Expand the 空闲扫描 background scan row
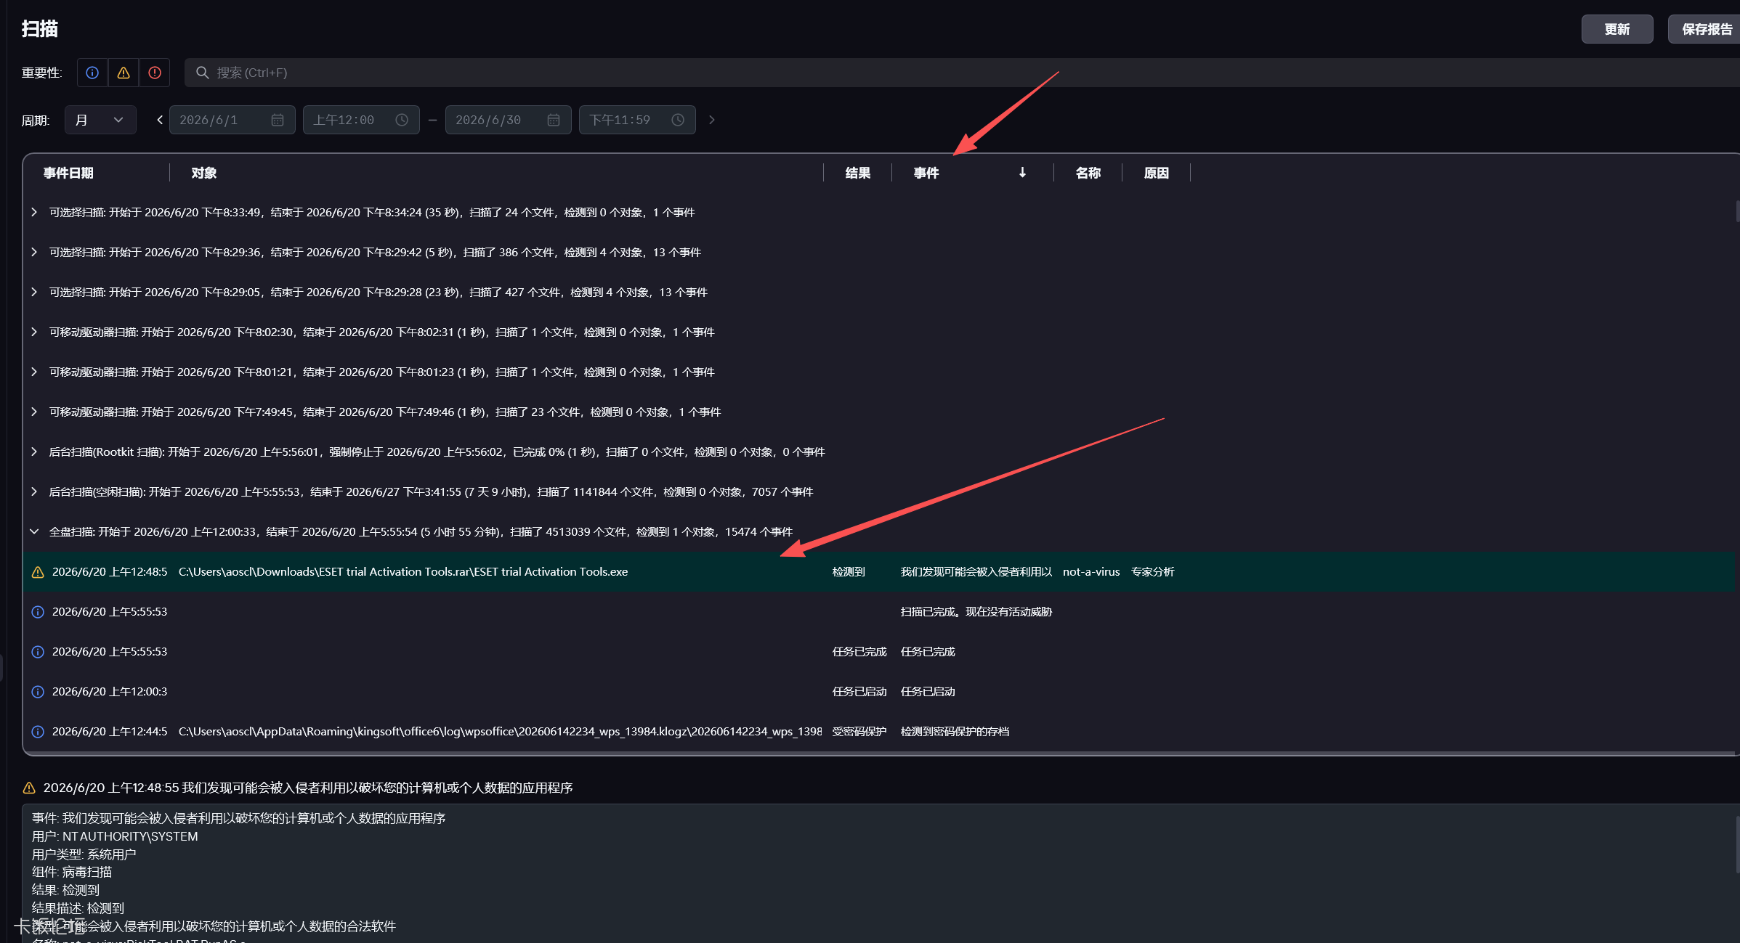The height and width of the screenshot is (943, 1740). tap(34, 491)
